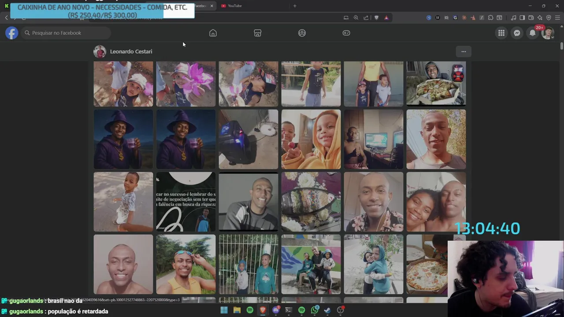Image resolution: width=564 pixels, height=317 pixels.
Task: Open Facebook Home via house icon
Action: [213, 33]
